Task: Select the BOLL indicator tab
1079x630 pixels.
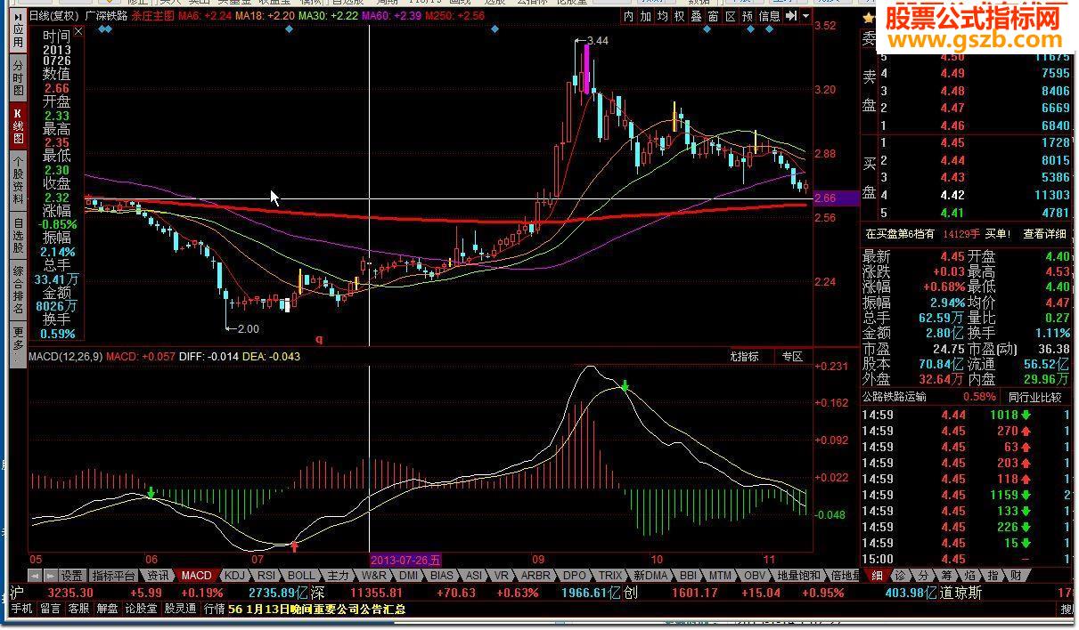Action: coord(301,575)
